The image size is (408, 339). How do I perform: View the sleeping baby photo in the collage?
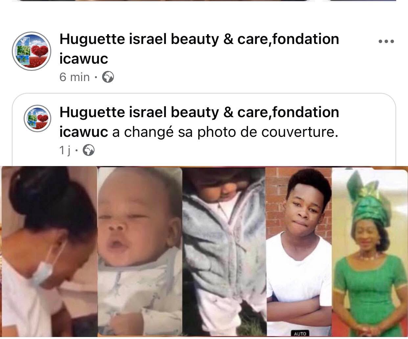(x=140, y=252)
